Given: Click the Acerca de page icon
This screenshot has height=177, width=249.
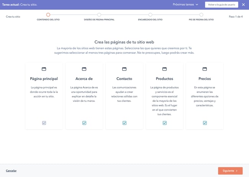Looking at the screenshot, I should pos(84,69).
